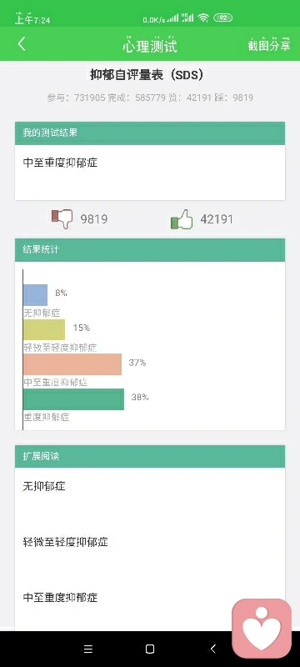
Task: Click the 心理测试 page title
Action: coord(149,46)
